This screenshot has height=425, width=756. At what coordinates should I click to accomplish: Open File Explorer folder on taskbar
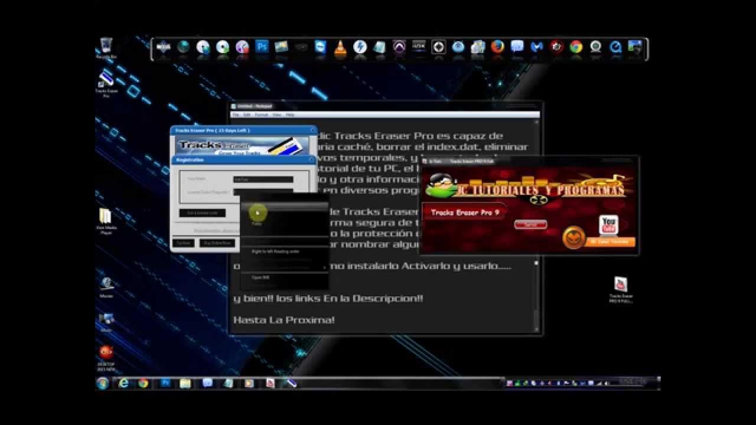(185, 383)
